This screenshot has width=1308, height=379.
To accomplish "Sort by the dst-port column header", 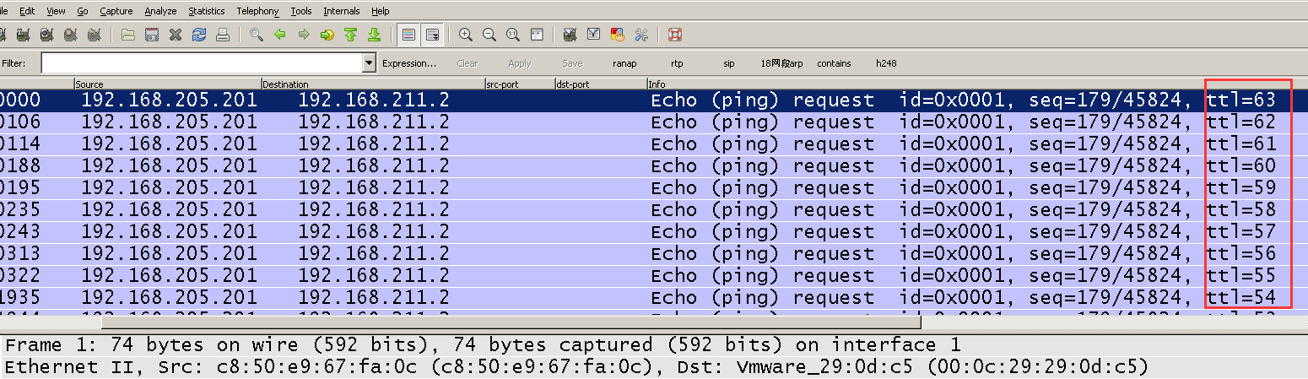I will [601, 84].
